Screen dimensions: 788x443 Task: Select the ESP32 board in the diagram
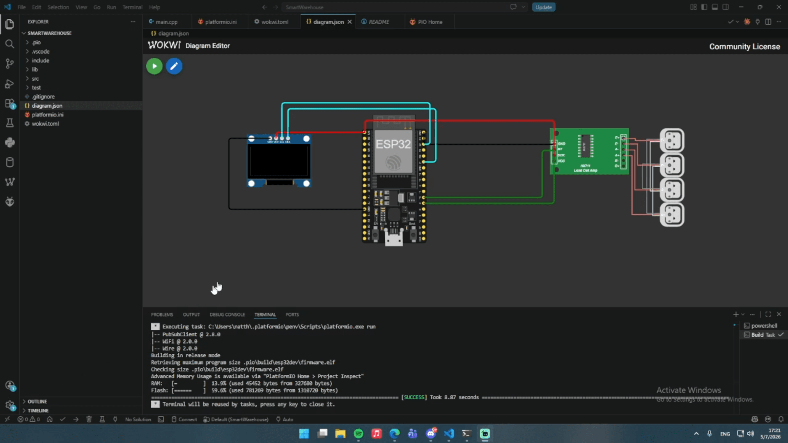click(x=394, y=181)
